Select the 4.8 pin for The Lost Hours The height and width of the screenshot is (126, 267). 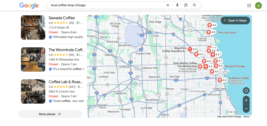211,32
